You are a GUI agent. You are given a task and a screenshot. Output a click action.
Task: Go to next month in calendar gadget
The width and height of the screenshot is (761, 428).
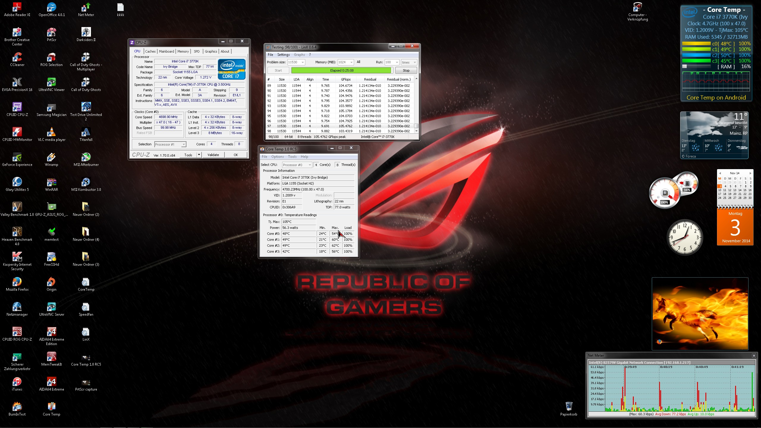[750, 173]
